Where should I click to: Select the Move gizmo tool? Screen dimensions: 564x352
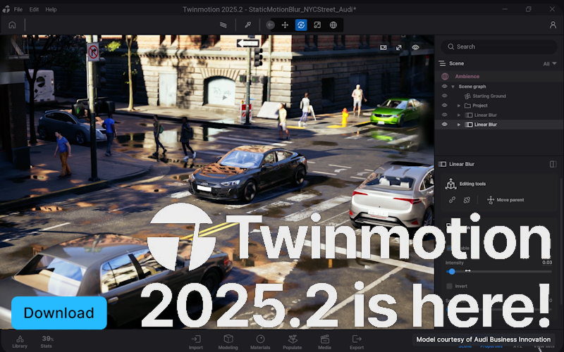click(286, 25)
